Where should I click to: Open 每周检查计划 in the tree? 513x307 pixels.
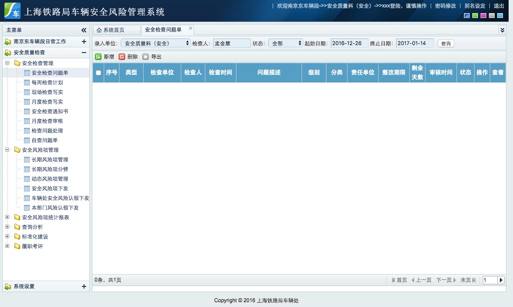tap(47, 82)
